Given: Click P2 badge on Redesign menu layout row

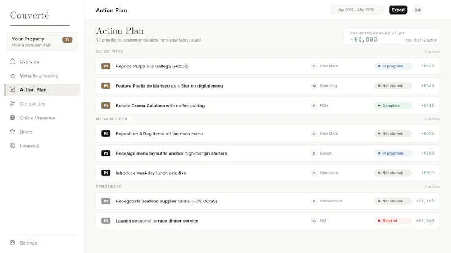Looking at the screenshot, I should tap(106, 153).
